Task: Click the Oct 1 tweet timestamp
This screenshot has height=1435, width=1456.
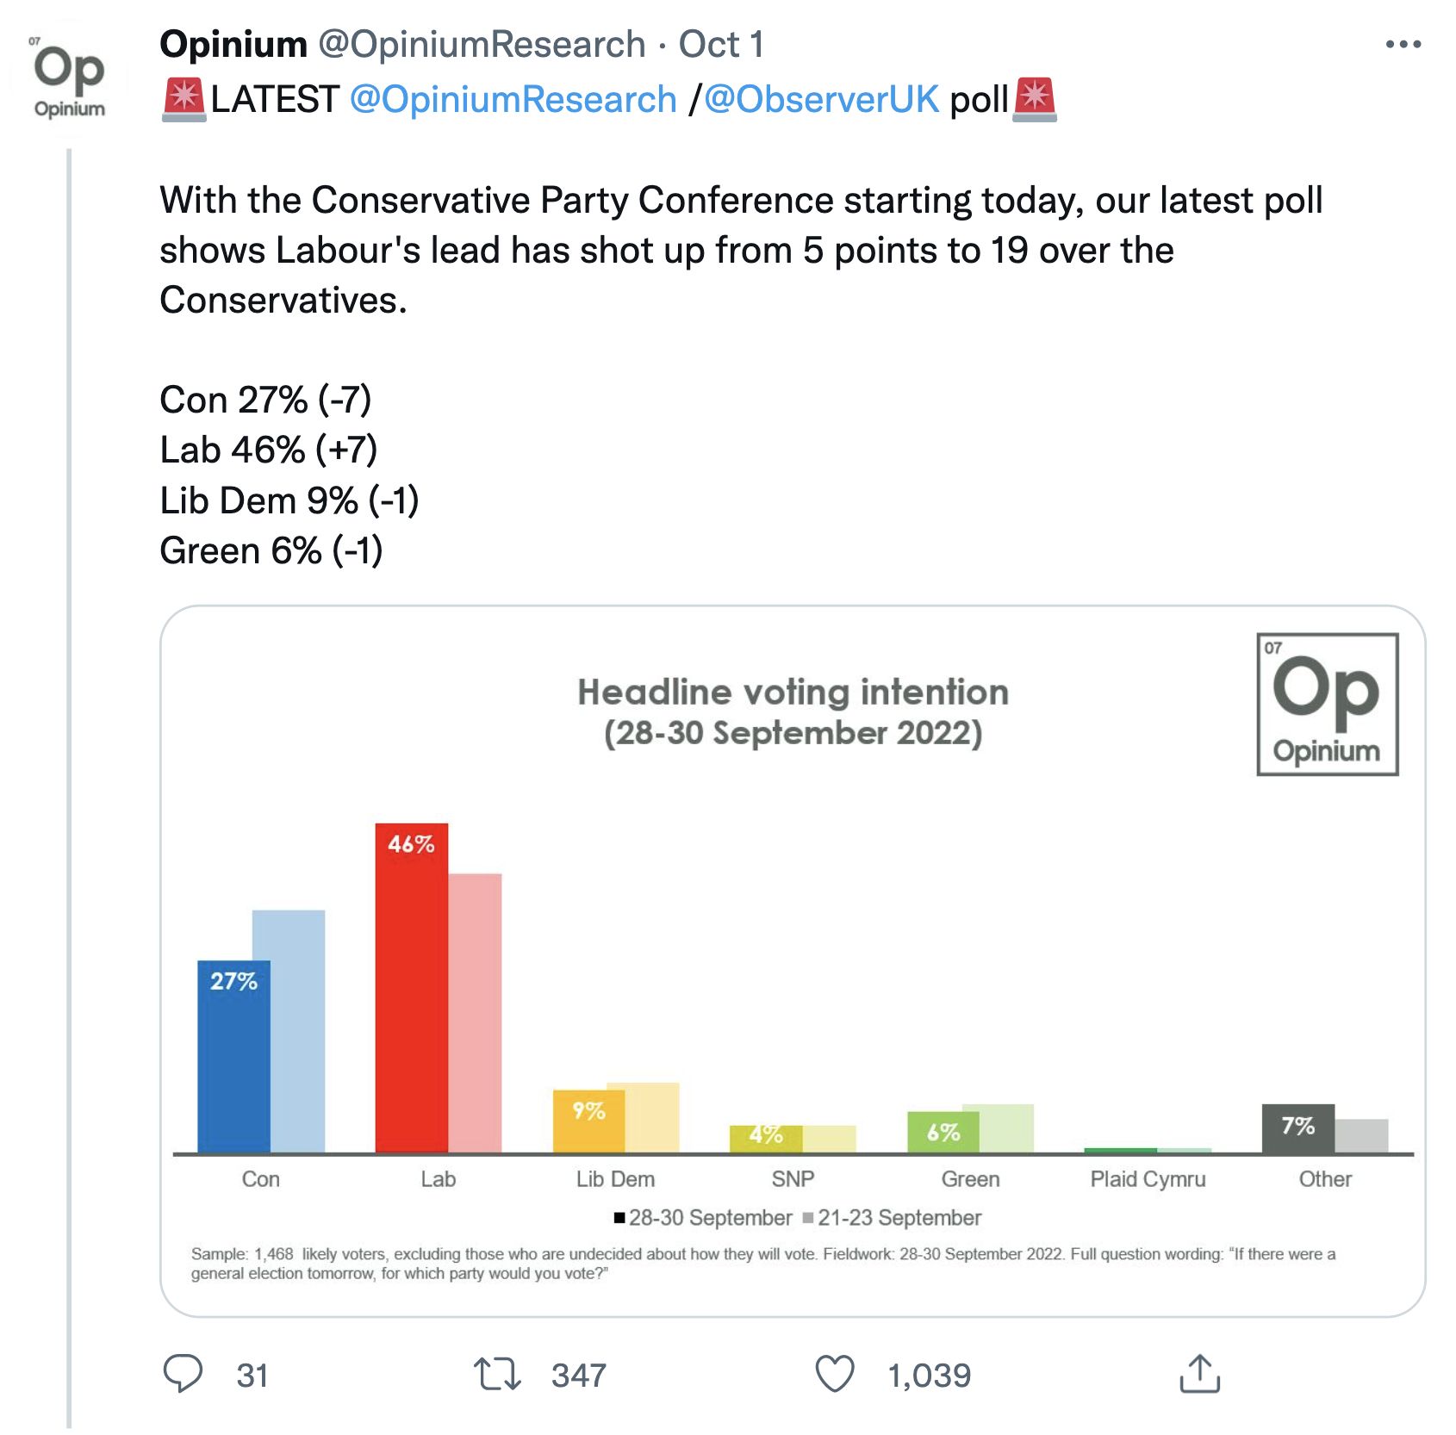Action: [721, 45]
